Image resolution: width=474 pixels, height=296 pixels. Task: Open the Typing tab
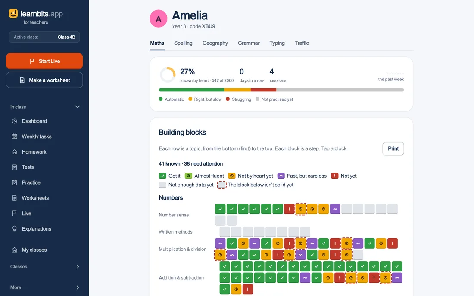coord(277,43)
